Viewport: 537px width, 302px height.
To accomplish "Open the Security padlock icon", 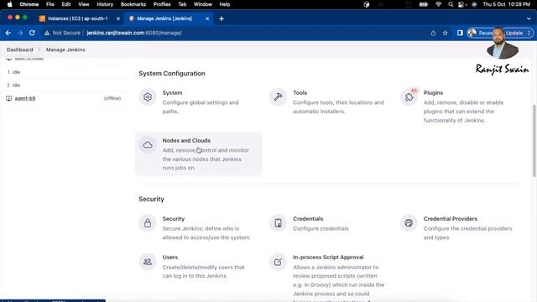I will coord(148,223).
